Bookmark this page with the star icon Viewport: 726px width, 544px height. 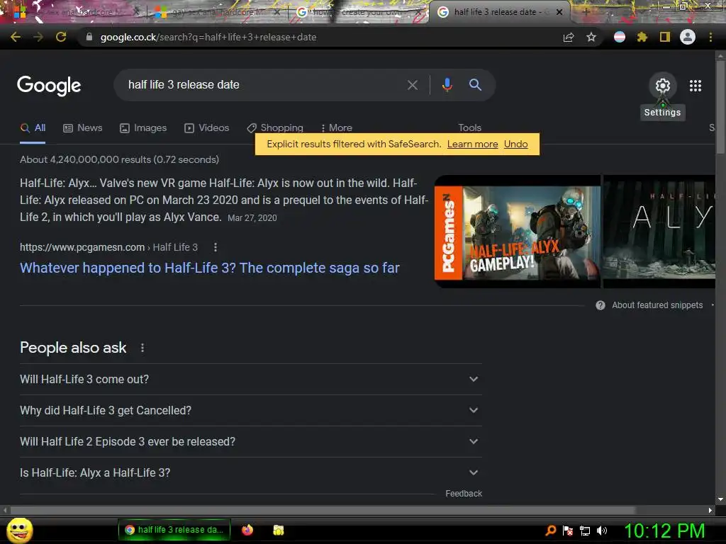tap(591, 37)
